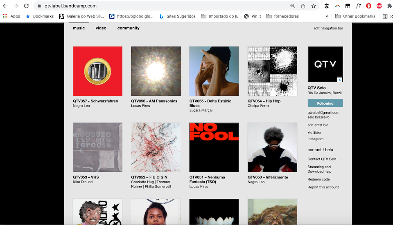This screenshot has width=393, height=225.
Task: Open the reading list icon
Action: [x=385, y=16]
